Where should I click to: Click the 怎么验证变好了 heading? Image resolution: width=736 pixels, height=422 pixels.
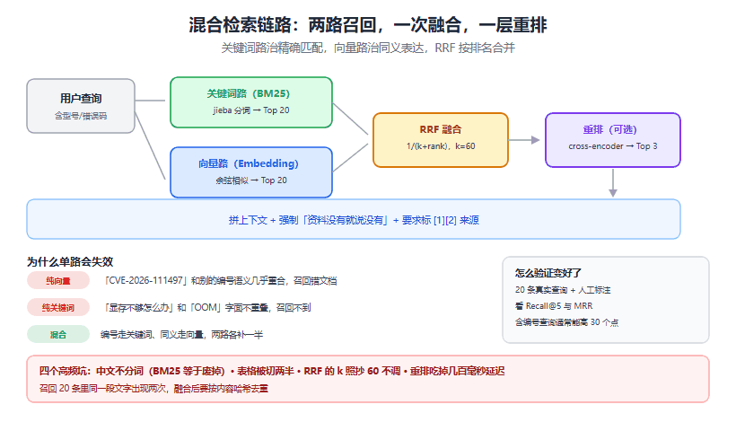548,273
